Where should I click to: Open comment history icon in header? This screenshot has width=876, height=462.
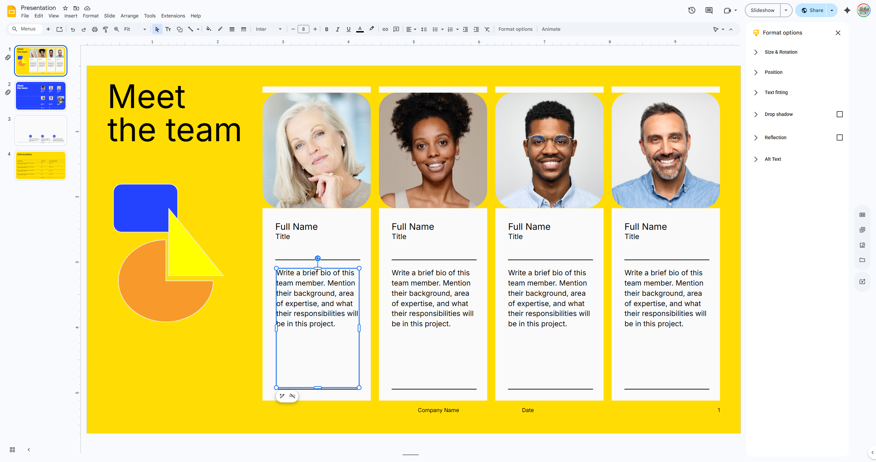click(709, 10)
